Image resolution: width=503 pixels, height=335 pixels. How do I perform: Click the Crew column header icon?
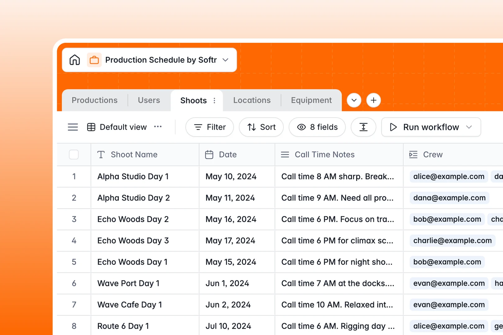(x=413, y=154)
